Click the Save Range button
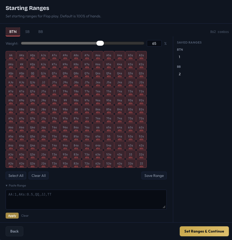 click(154, 176)
